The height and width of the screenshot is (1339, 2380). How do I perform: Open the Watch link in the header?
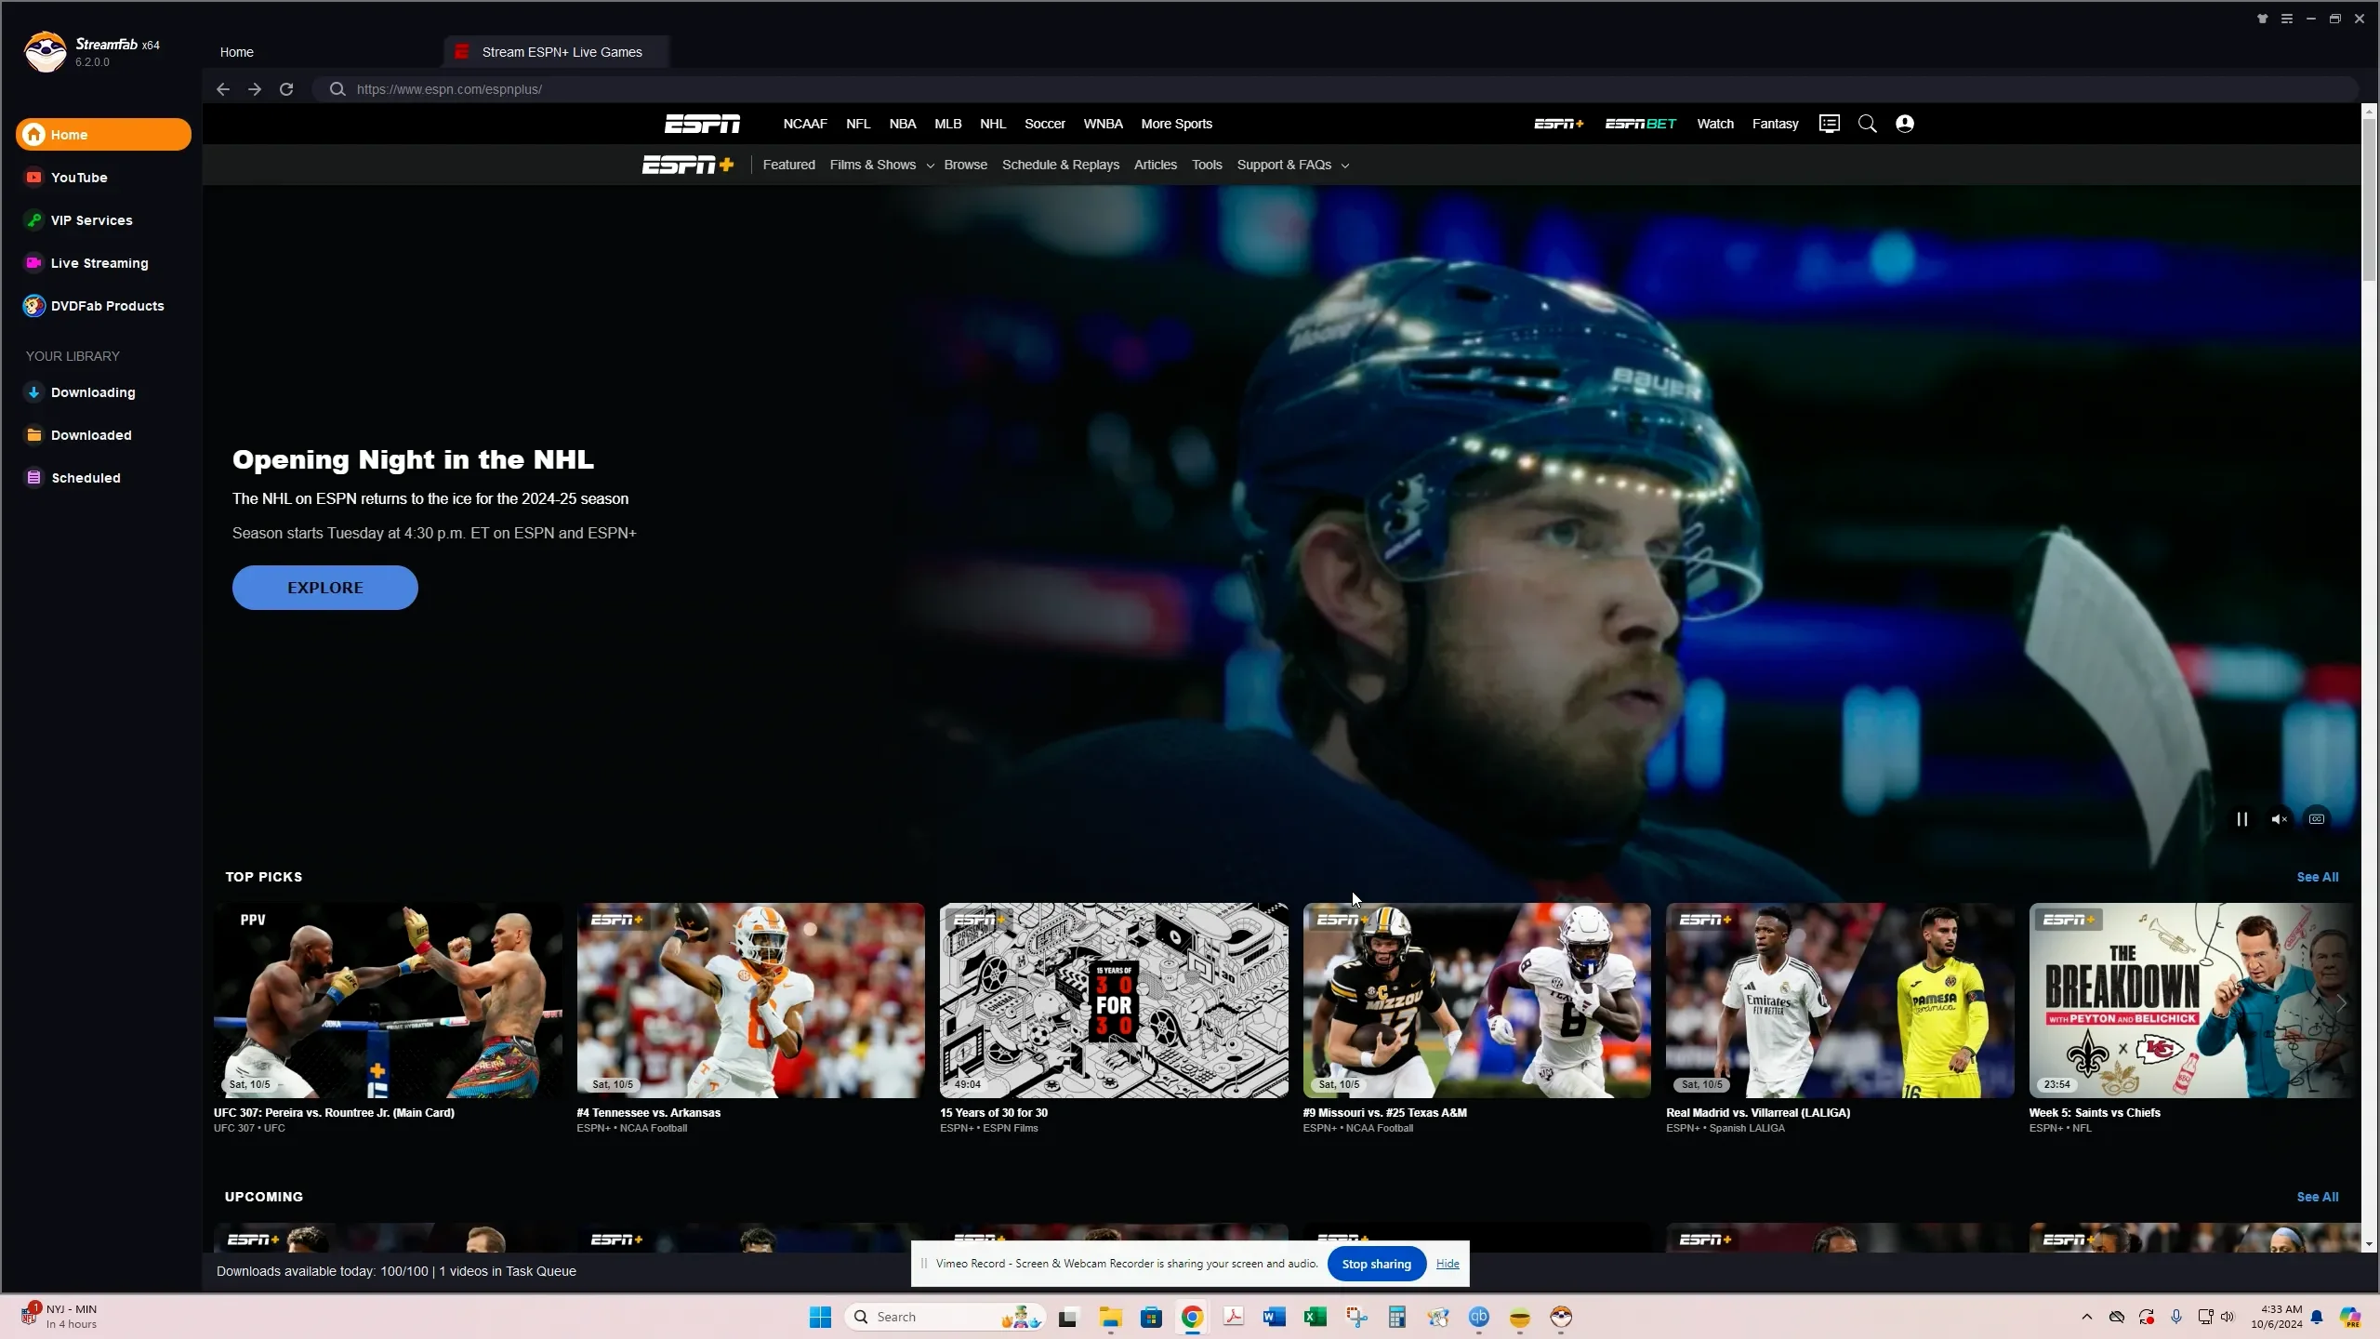(x=1715, y=124)
